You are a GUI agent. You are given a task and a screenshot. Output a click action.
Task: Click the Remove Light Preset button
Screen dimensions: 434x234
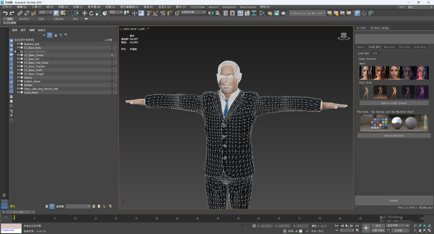[394, 103]
